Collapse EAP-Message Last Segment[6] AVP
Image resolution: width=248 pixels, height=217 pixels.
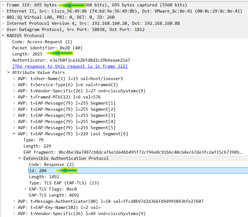(14, 134)
